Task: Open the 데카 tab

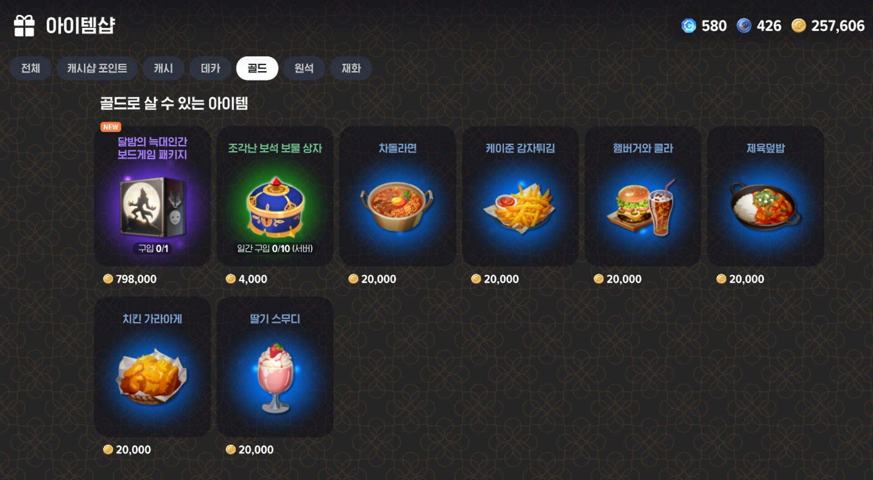Action: [x=211, y=68]
